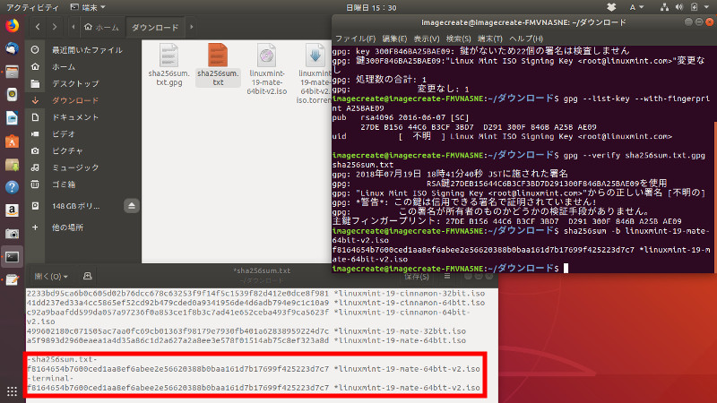Select the sha256sum.txt file icon

[x=218, y=55]
